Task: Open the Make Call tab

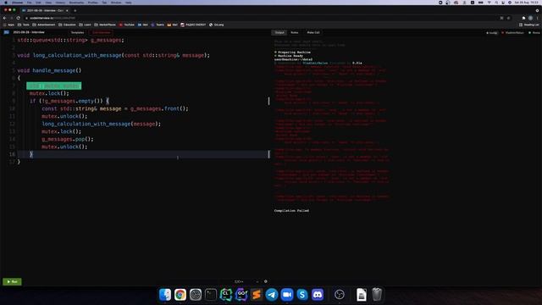Action: pyautogui.click(x=313, y=32)
